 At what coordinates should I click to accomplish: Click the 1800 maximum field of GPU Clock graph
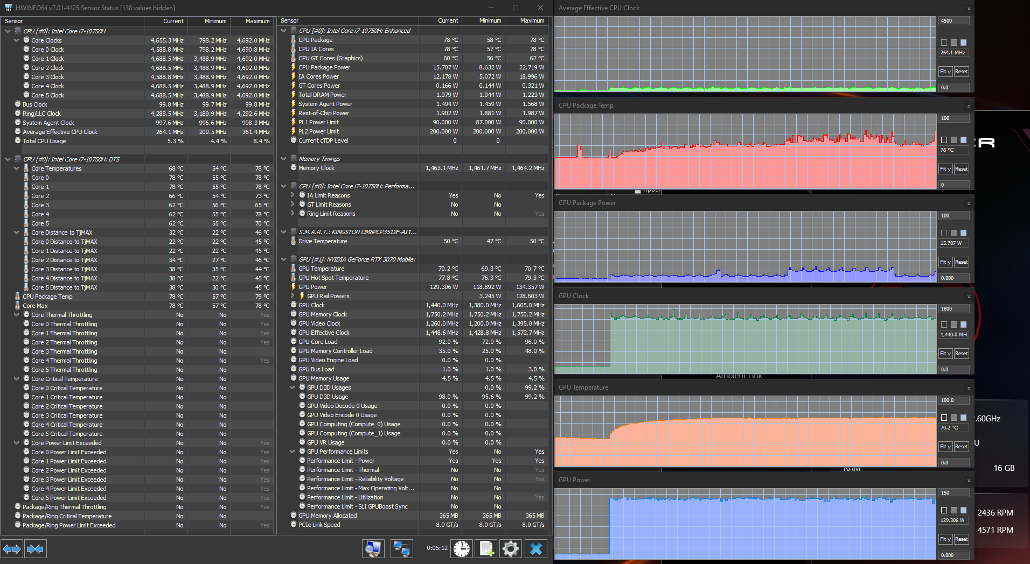coord(954,309)
